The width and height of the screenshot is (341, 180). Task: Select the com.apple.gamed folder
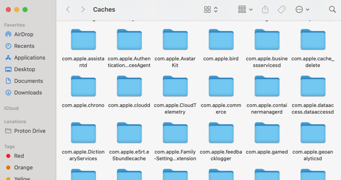[x=267, y=133]
